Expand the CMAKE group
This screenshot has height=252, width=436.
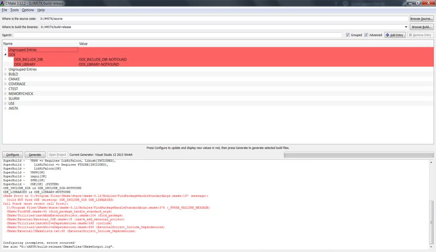(5, 79)
